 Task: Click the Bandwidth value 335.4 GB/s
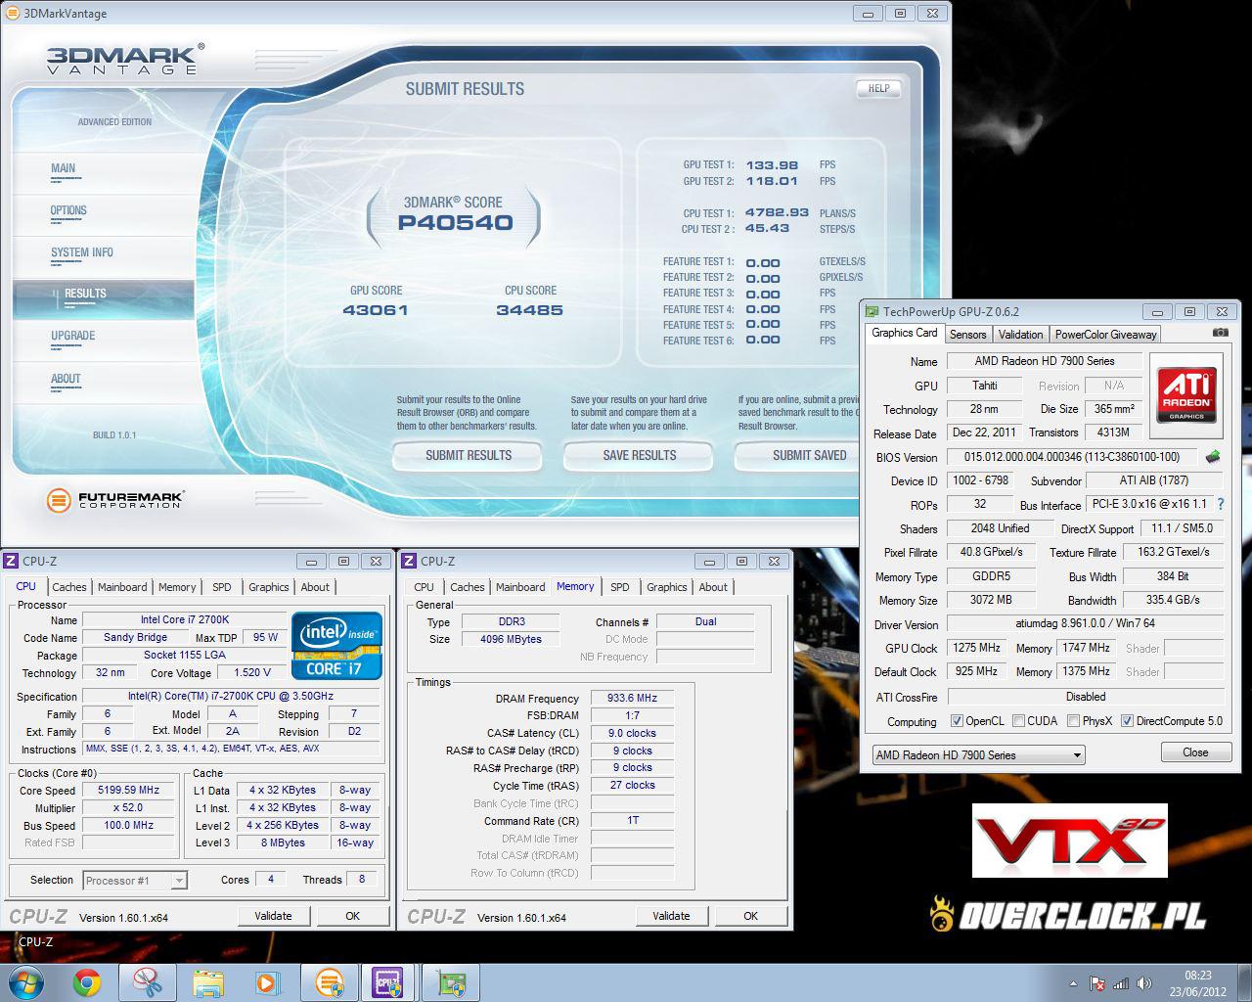click(x=1173, y=600)
